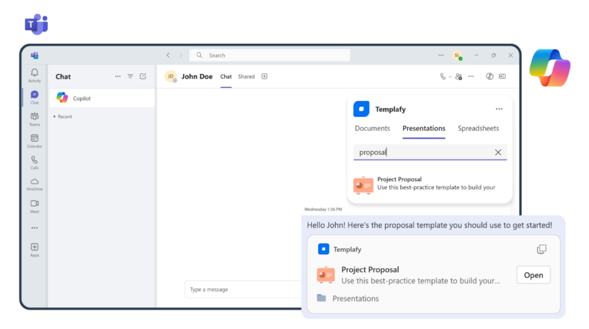
Task: Click the Templafy logo in the panel
Action: (361, 109)
